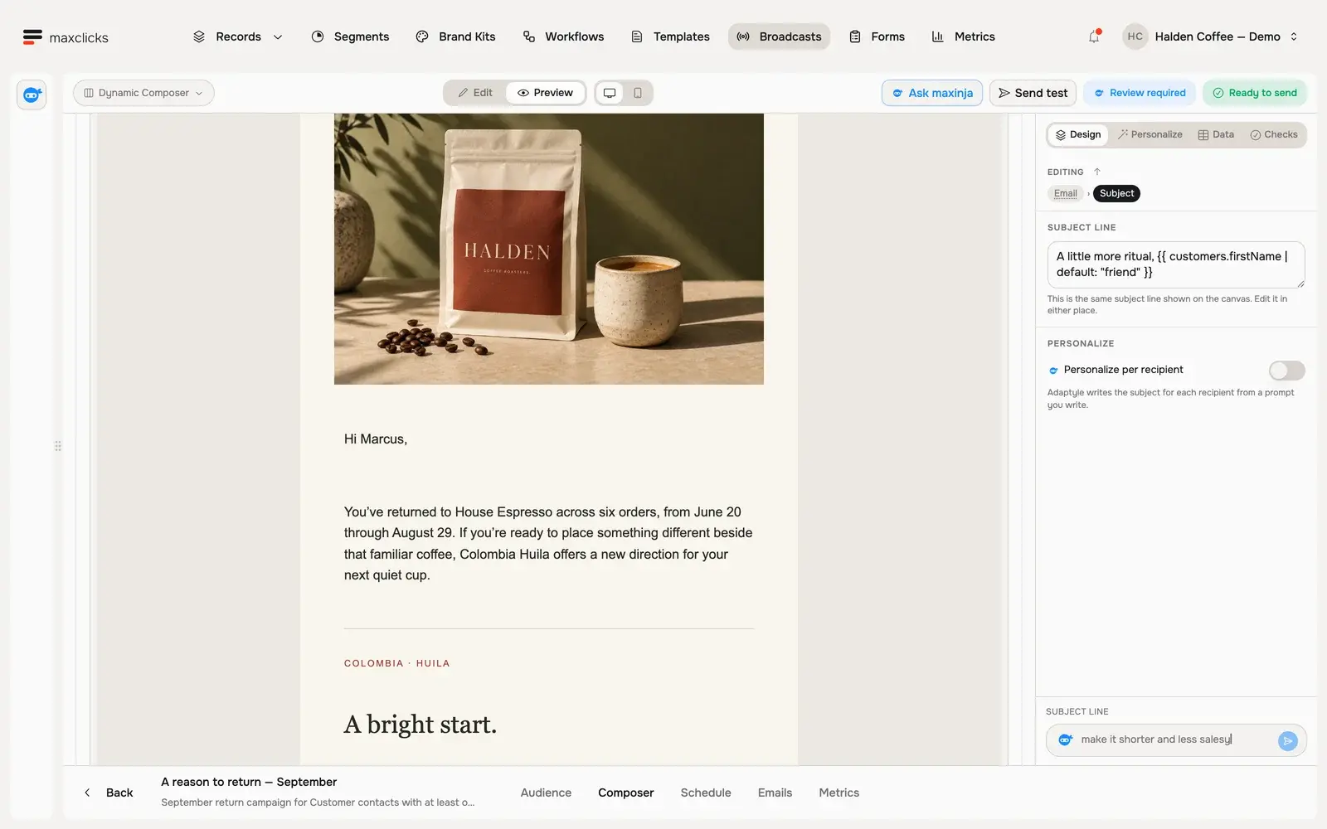Switch to Edit mode
This screenshot has height=829, width=1327.
tap(475, 93)
